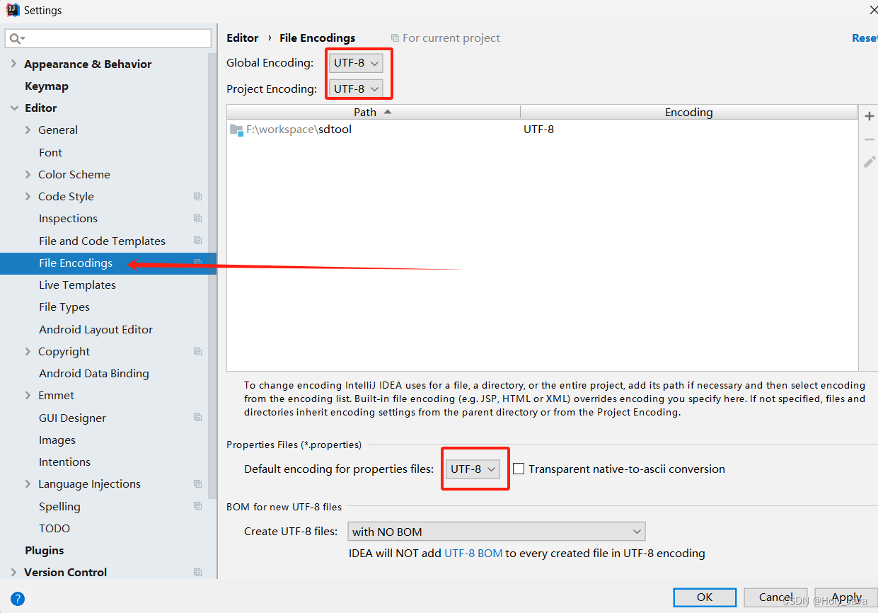Click the help question mark icon
The height and width of the screenshot is (613, 878).
coord(18,598)
